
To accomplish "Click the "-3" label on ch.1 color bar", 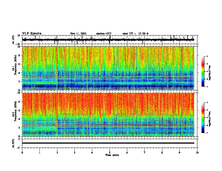I will (207, 56).
